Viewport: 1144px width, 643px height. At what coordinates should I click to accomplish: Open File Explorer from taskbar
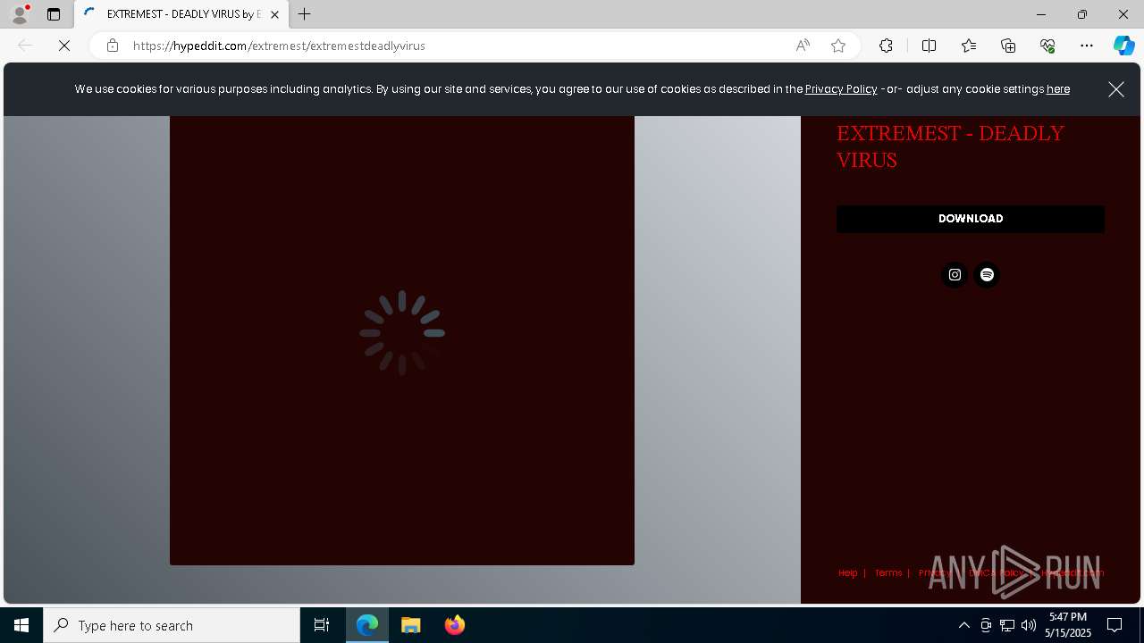(x=411, y=625)
